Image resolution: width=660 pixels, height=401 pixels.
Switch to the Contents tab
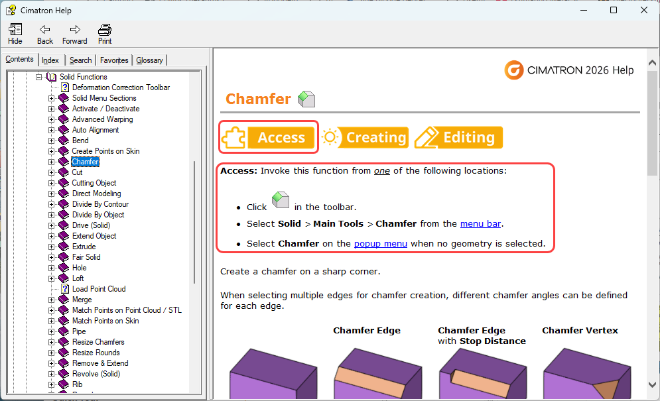click(20, 60)
